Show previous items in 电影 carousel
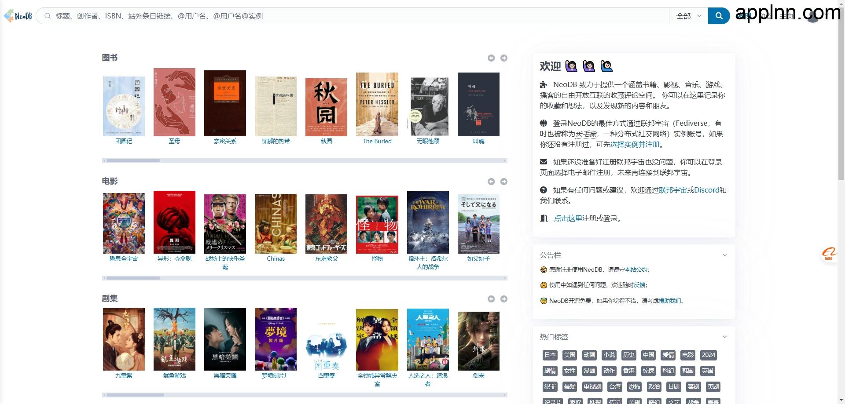 [491, 182]
